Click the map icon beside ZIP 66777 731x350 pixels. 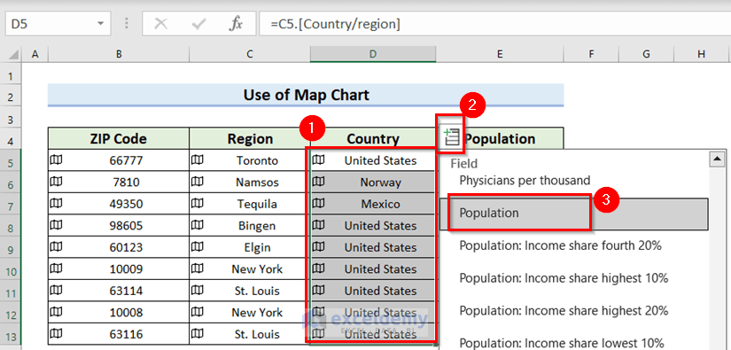pyautogui.click(x=56, y=160)
